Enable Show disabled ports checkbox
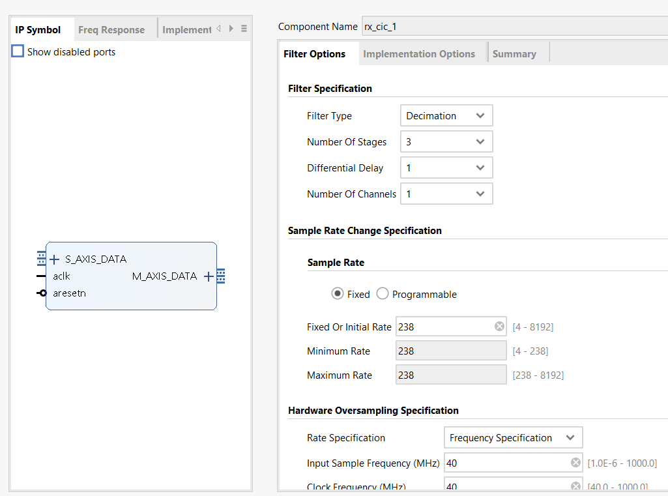Image resolution: width=668 pixels, height=496 pixels. click(18, 51)
